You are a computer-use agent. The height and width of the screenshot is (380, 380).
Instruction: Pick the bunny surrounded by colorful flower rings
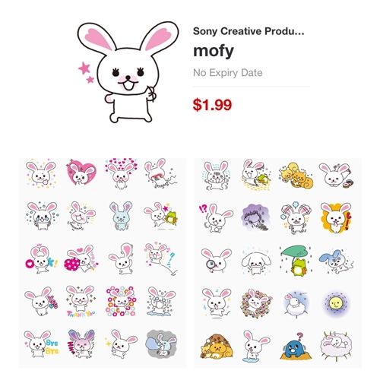121,302
